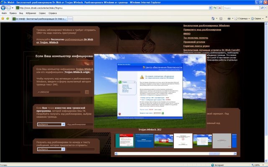This screenshot has width=268, height=167.
Task: Click the thumbnail strip scrollbar handle
Action: coord(214,154)
